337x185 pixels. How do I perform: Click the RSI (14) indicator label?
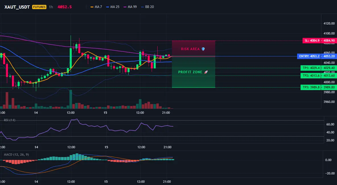pyautogui.click(x=10, y=120)
